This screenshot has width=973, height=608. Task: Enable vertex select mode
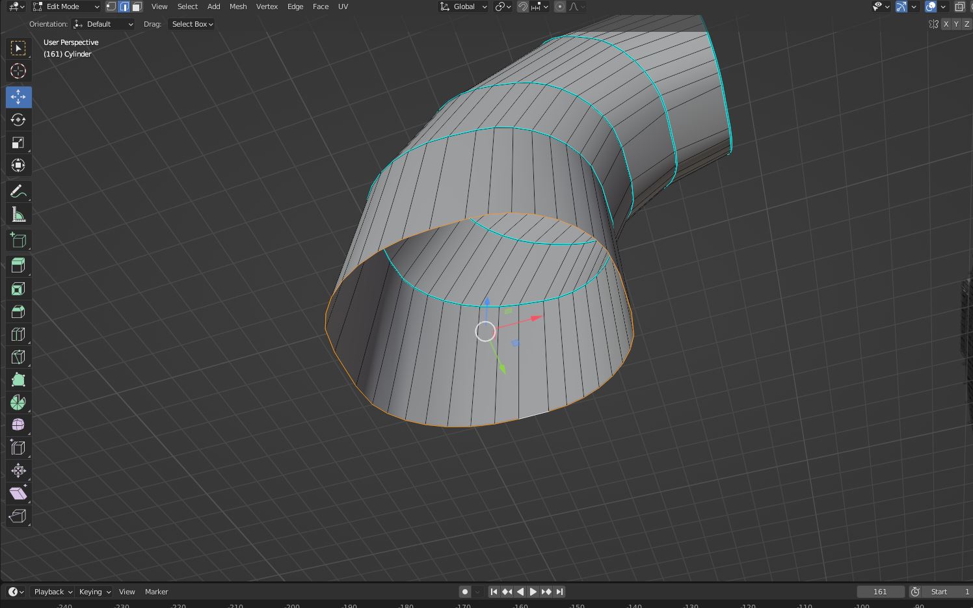tap(111, 7)
